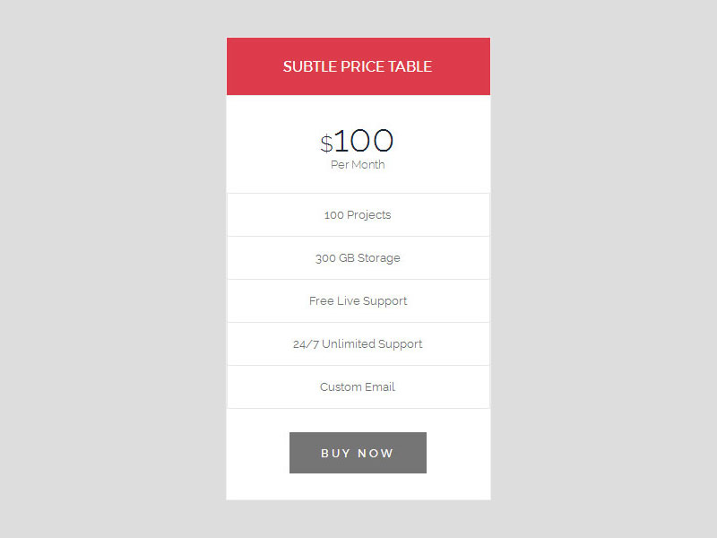This screenshot has width=717, height=538.
Task: Pick the 24/7 Unlimited Support row
Action: pos(358,344)
